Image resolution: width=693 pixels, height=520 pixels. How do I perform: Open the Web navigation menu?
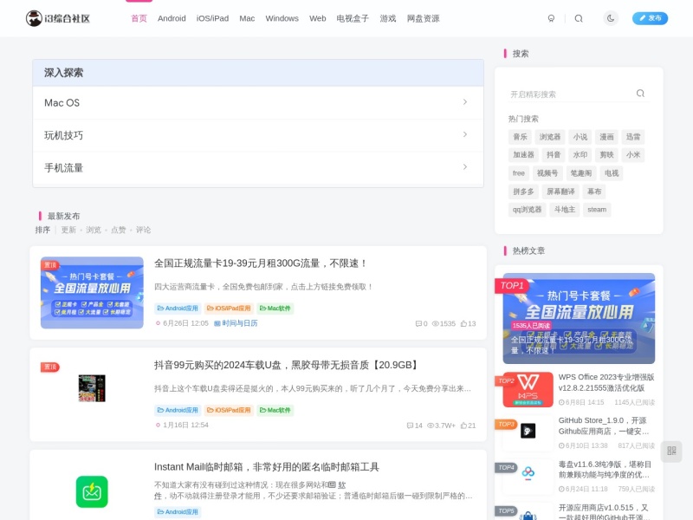[x=317, y=18]
